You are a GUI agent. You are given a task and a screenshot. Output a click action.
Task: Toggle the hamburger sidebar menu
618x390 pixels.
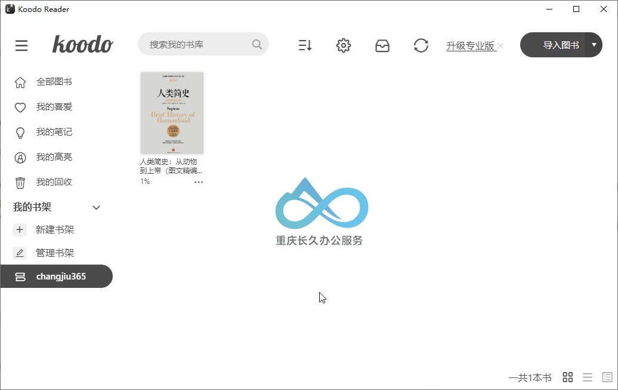click(x=21, y=45)
